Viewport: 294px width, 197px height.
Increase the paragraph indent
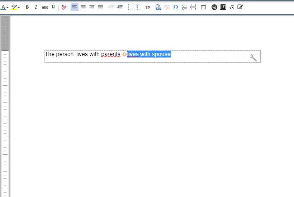point(120,7)
